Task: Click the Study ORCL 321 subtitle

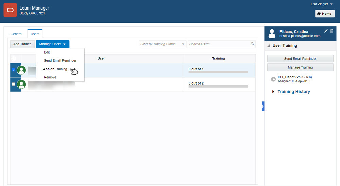Action: (x=32, y=13)
